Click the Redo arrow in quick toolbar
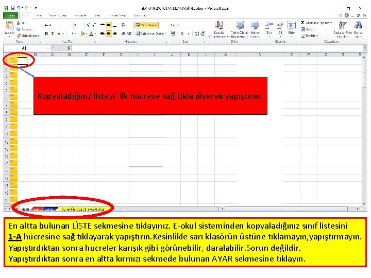 point(27,8)
